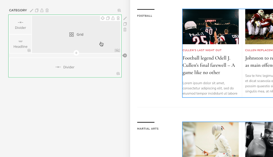The width and height of the screenshot is (273, 157).
Task: Save Category section to library
Action: coord(42,11)
